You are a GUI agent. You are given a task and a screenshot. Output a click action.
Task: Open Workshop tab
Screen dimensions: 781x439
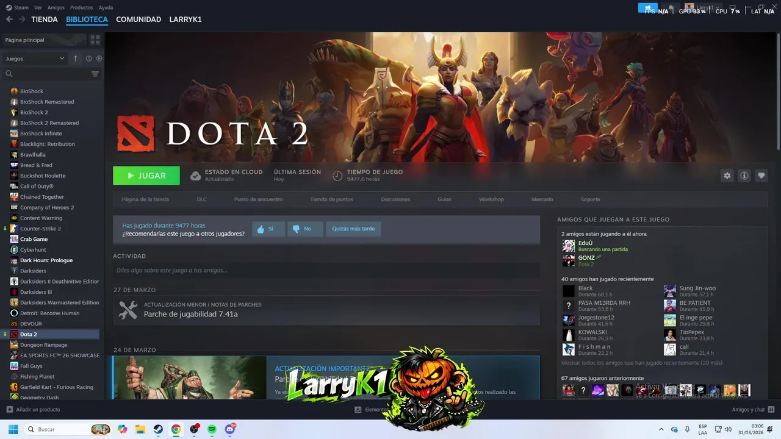(491, 199)
